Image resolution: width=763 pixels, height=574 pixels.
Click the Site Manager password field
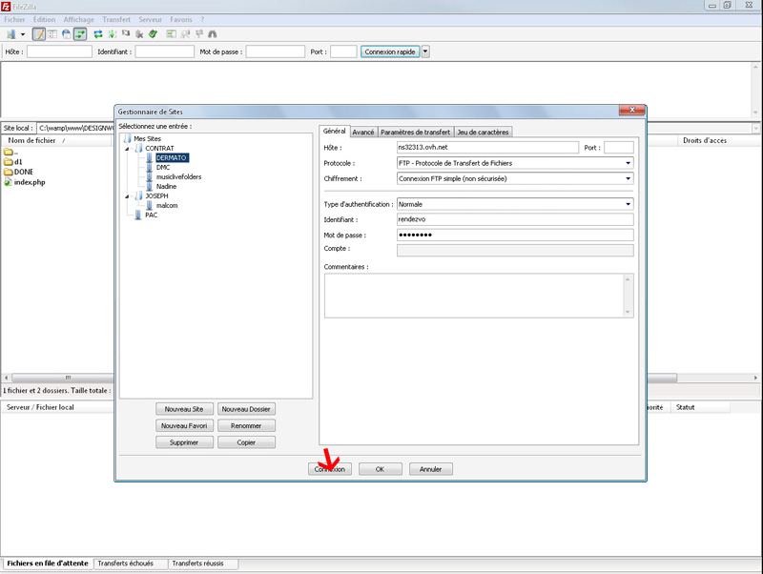point(515,235)
